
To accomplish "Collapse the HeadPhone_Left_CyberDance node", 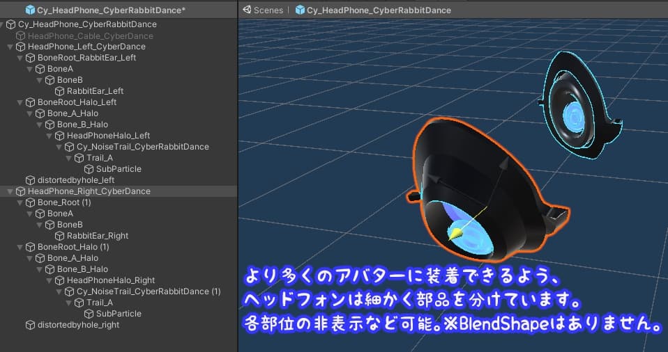I will pos(10,47).
